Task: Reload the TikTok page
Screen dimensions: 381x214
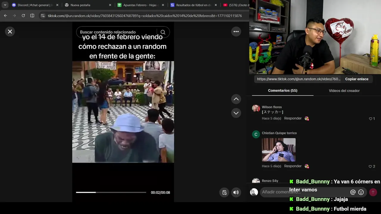Action: [23, 15]
